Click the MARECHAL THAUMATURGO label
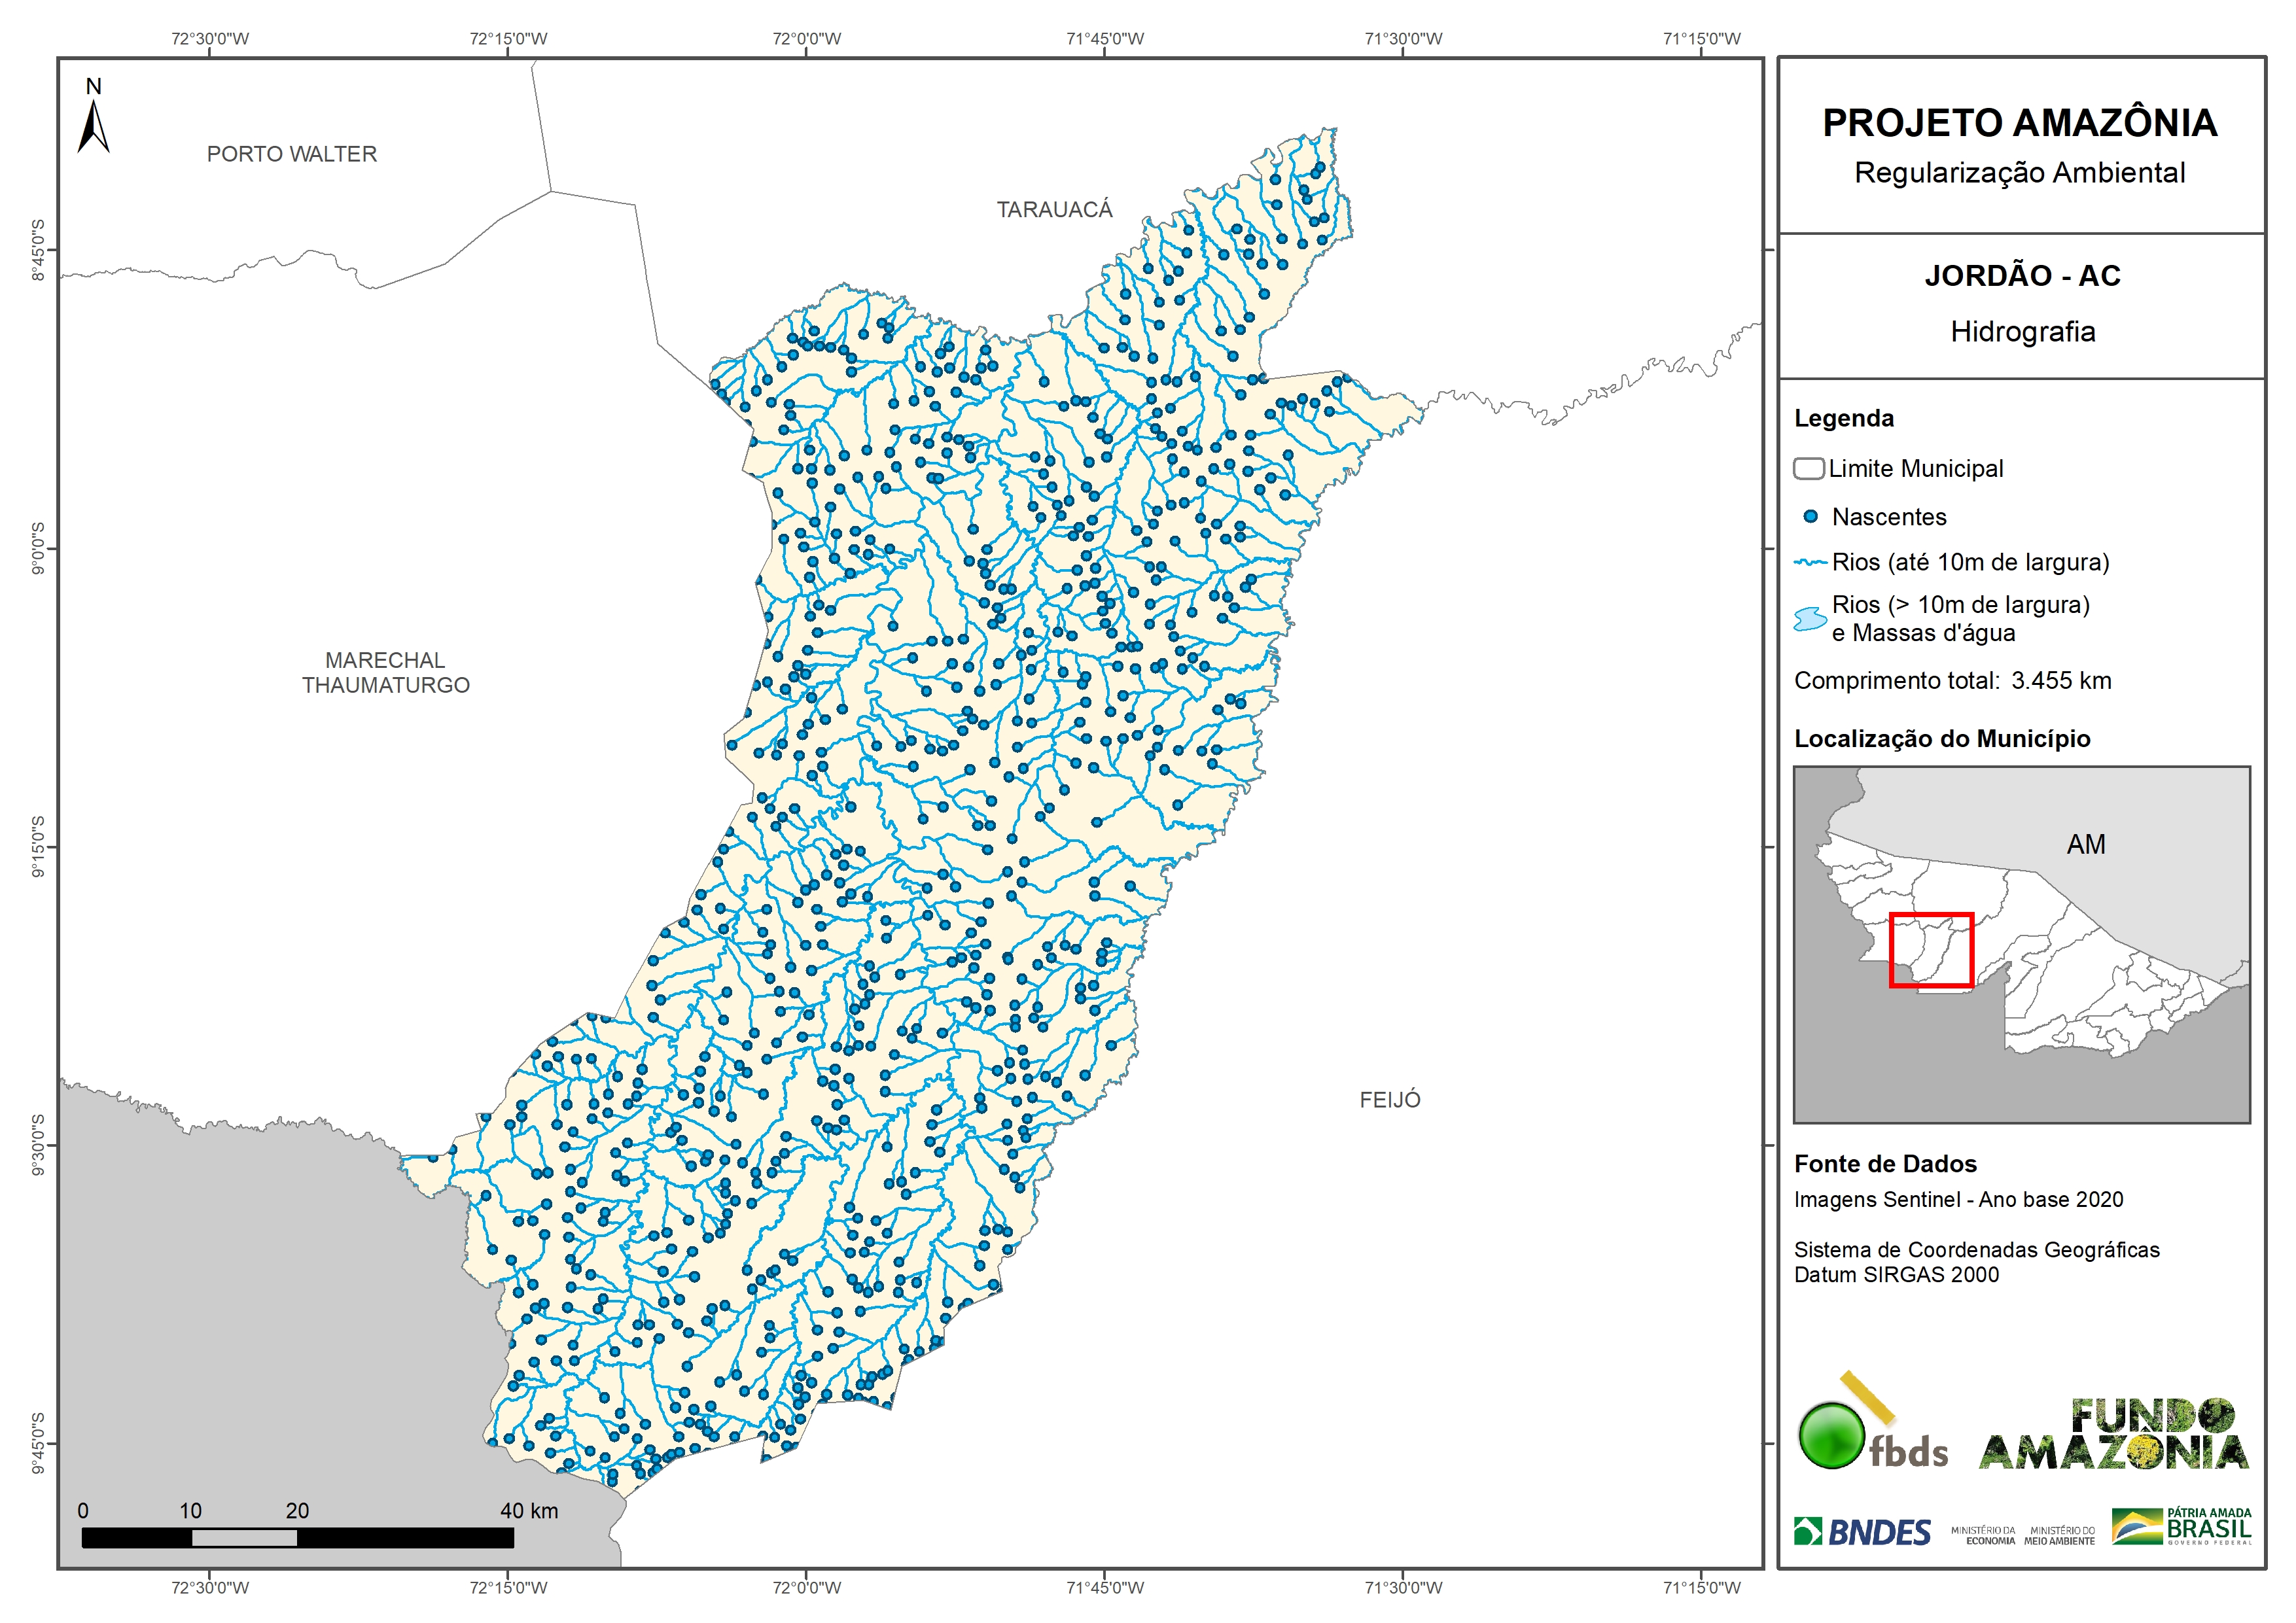This screenshot has width=2296, height=1623. pos(386,672)
